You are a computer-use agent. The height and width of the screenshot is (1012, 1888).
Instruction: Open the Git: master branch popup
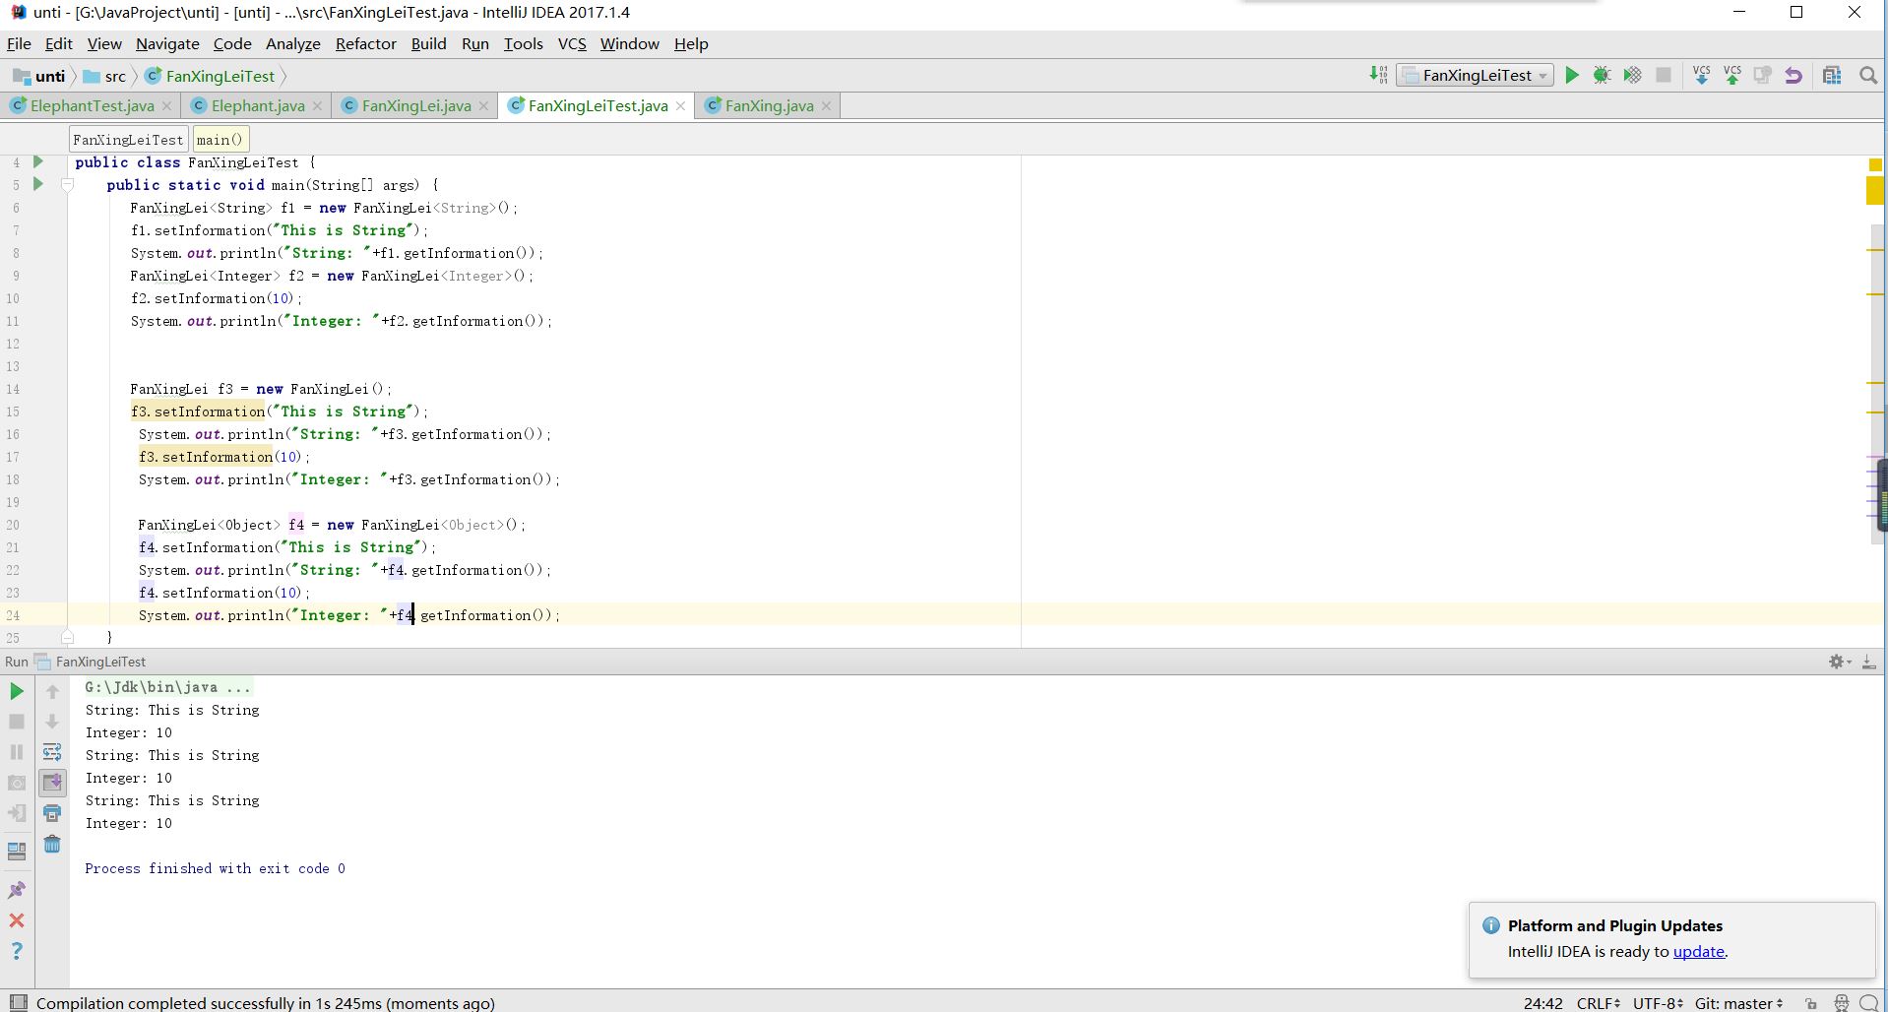1738,1003
